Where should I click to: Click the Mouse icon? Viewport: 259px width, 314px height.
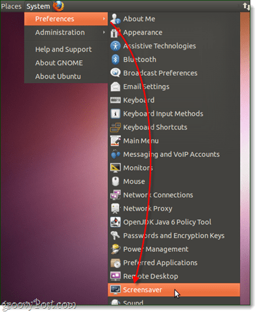point(115,181)
